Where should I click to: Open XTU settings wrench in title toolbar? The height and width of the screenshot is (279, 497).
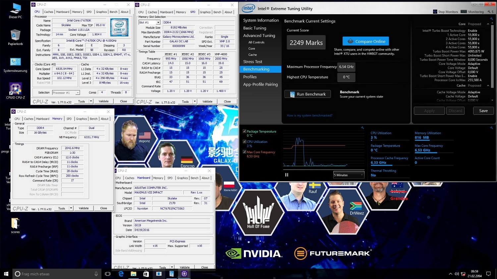[x=489, y=12]
